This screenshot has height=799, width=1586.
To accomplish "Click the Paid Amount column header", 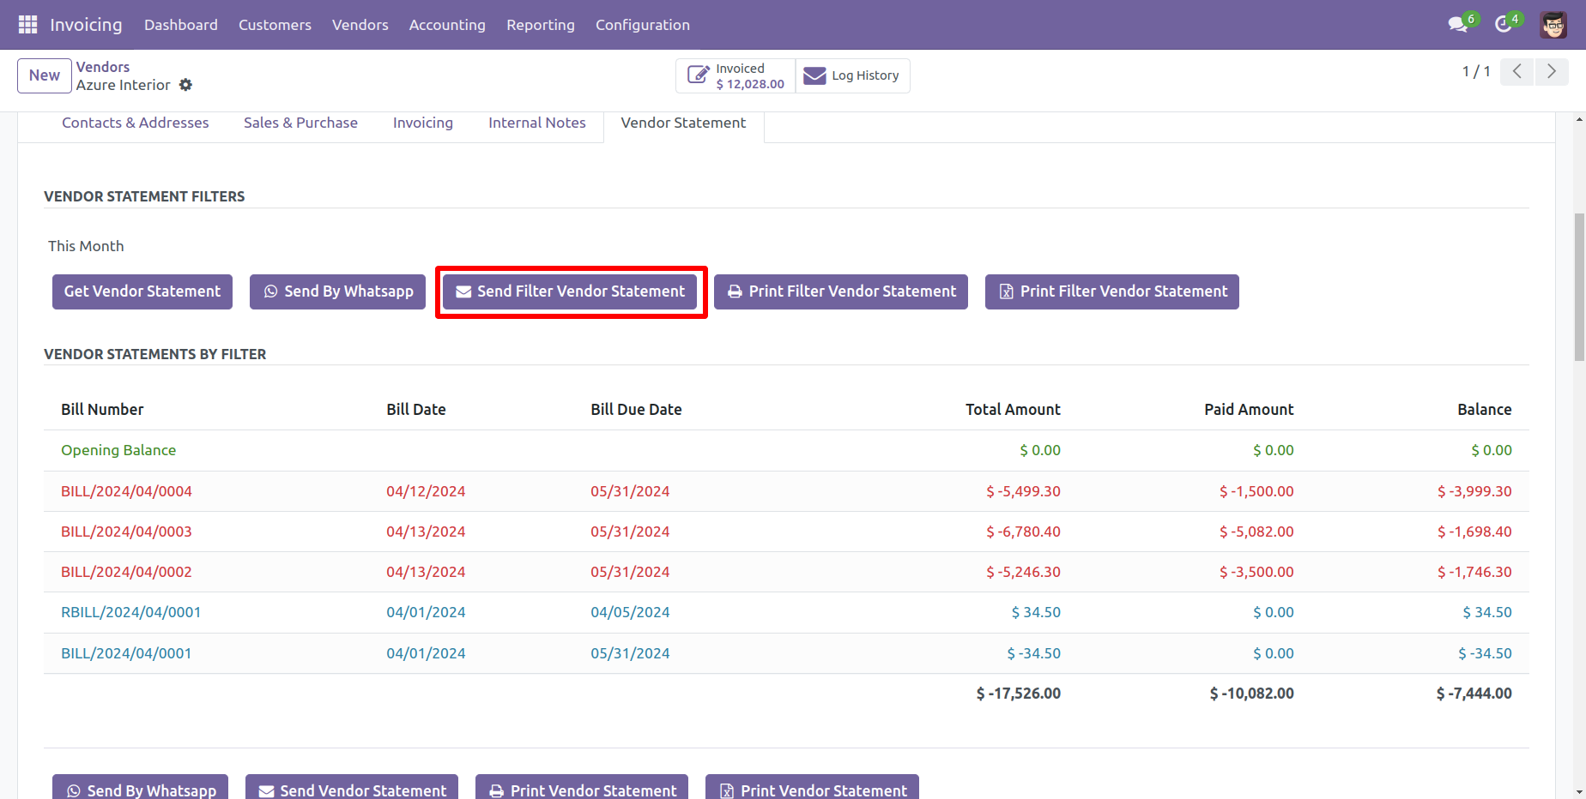I will coord(1249,410).
